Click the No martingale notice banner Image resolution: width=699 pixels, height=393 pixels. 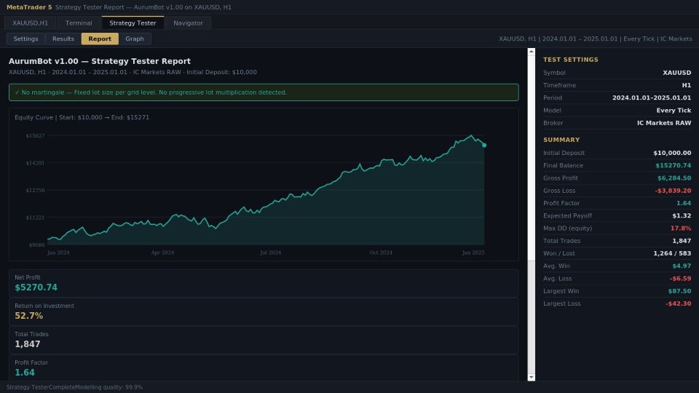coord(264,92)
